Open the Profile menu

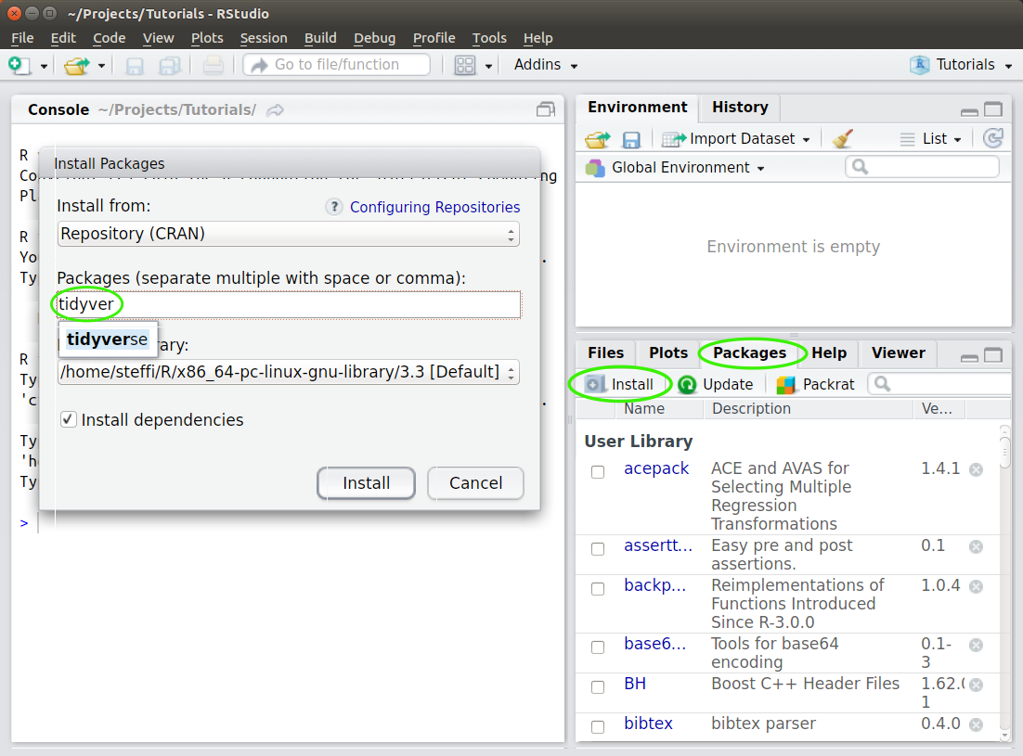[x=434, y=38]
